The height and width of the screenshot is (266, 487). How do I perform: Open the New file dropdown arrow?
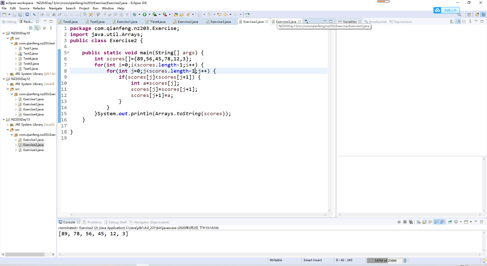tap(9, 14)
